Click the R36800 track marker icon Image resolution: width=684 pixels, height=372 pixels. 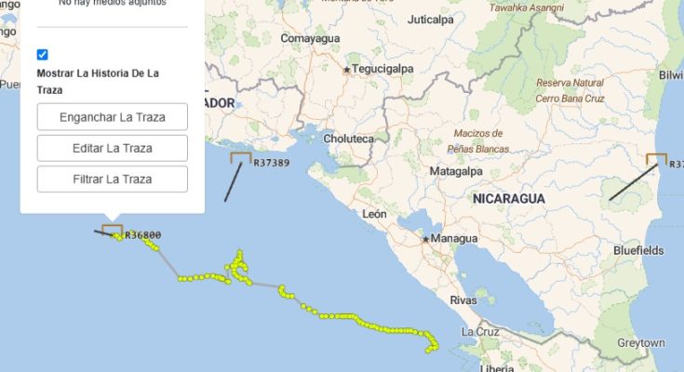112,230
